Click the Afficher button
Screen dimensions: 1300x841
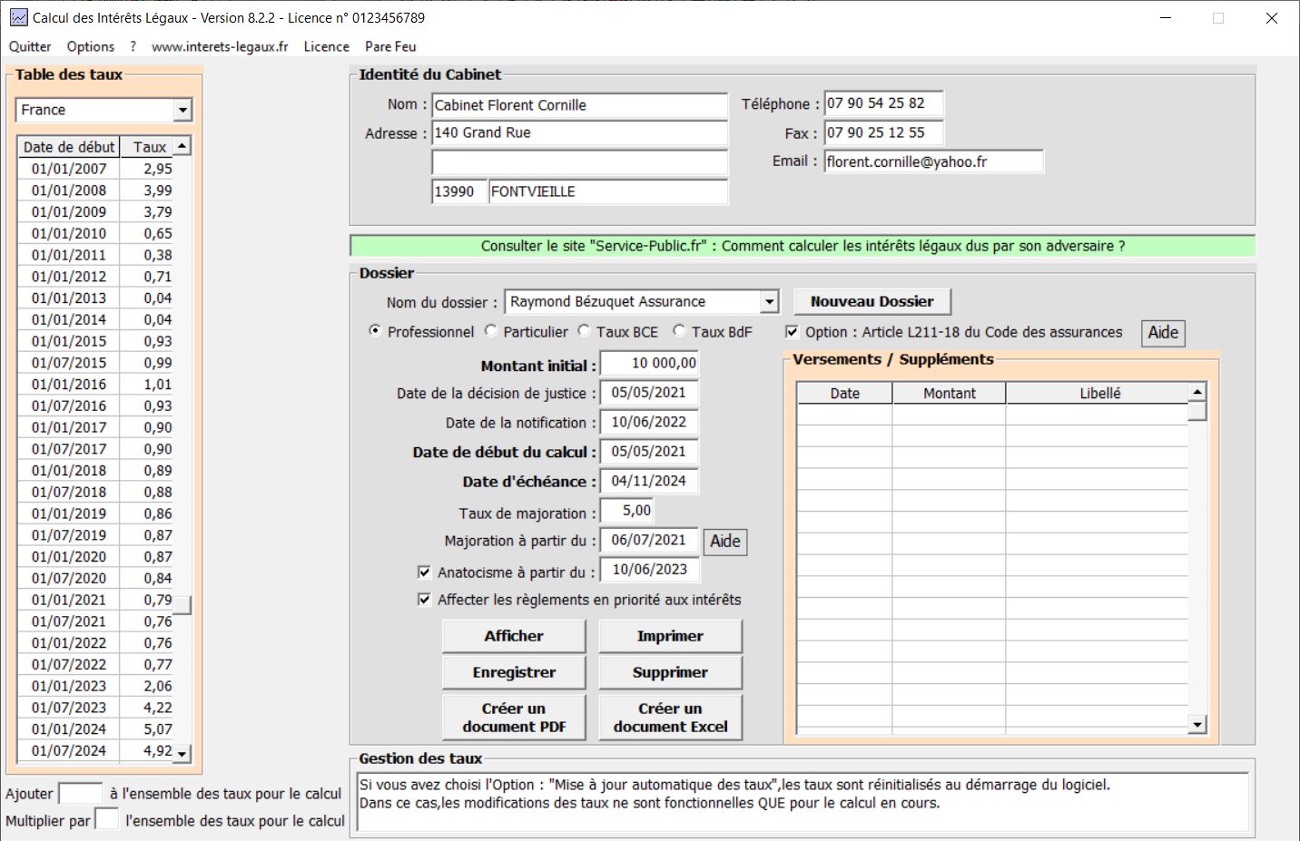(514, 636)
